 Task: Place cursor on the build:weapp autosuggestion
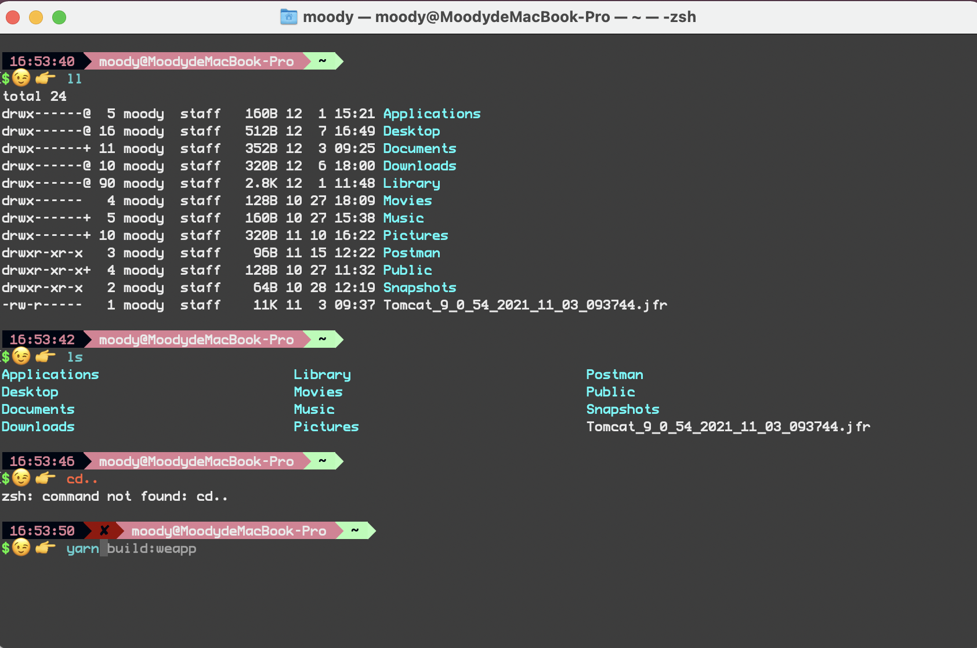[x=152, y=548]
